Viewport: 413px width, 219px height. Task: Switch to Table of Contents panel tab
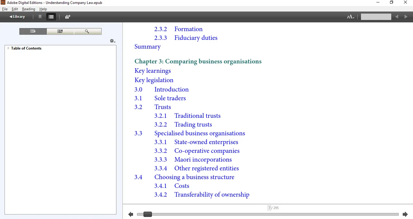coord(33,31)
